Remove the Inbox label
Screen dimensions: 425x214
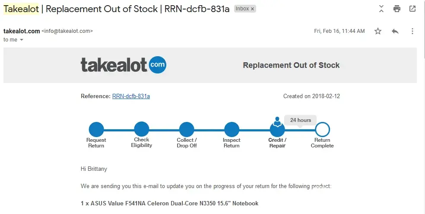[253, 9]
